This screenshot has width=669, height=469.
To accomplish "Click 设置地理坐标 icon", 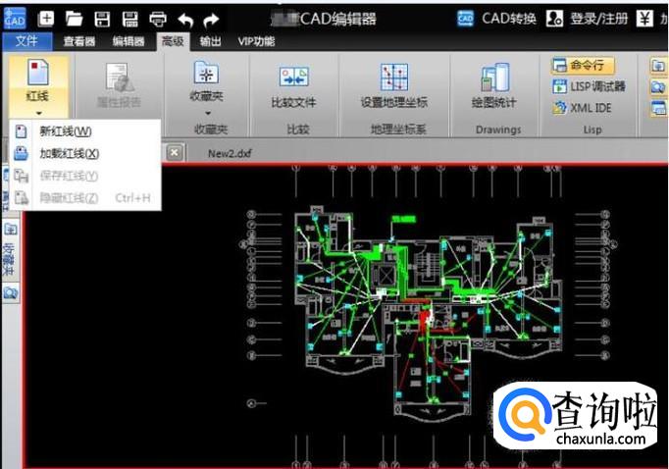I will pyautogui.click(x=394, y=77).
